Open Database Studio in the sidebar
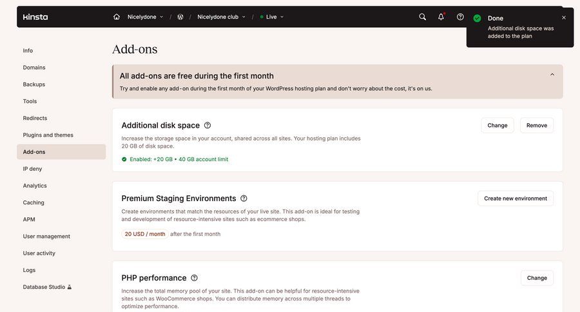Screen dimensions: 580x312 (61, 287)
